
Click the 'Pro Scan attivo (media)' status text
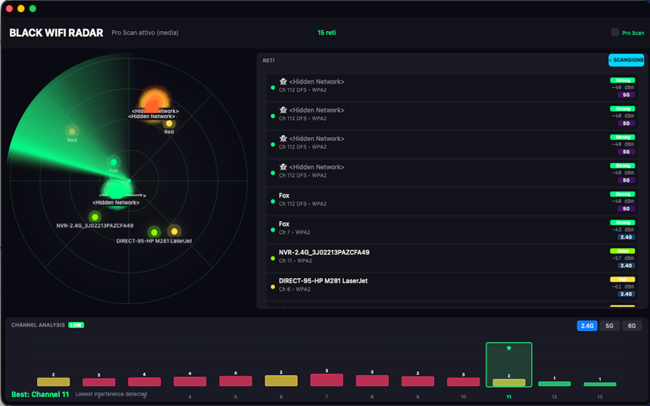pos(145,33)
